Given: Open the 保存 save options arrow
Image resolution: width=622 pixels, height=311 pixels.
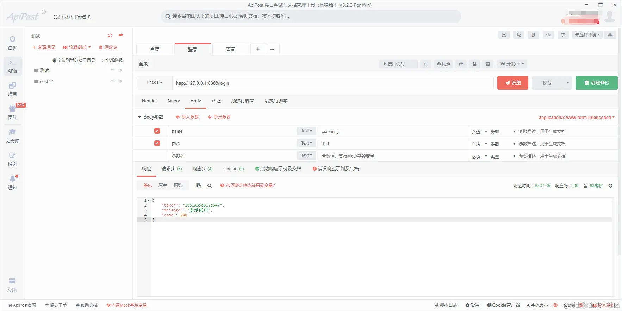Looking at the screenshot, I should (x=567, y=83).
